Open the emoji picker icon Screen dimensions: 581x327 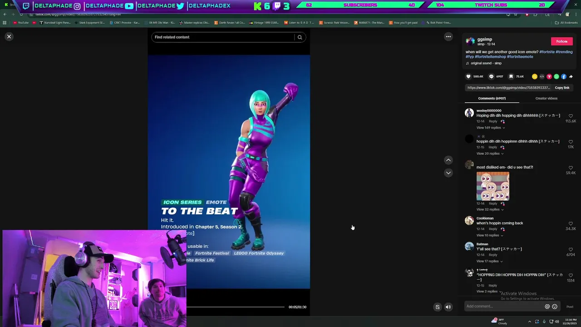[554, 307]
